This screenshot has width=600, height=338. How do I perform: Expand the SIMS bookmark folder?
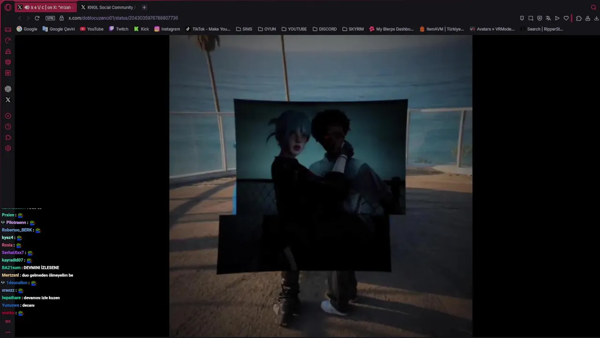click(244, 29)
